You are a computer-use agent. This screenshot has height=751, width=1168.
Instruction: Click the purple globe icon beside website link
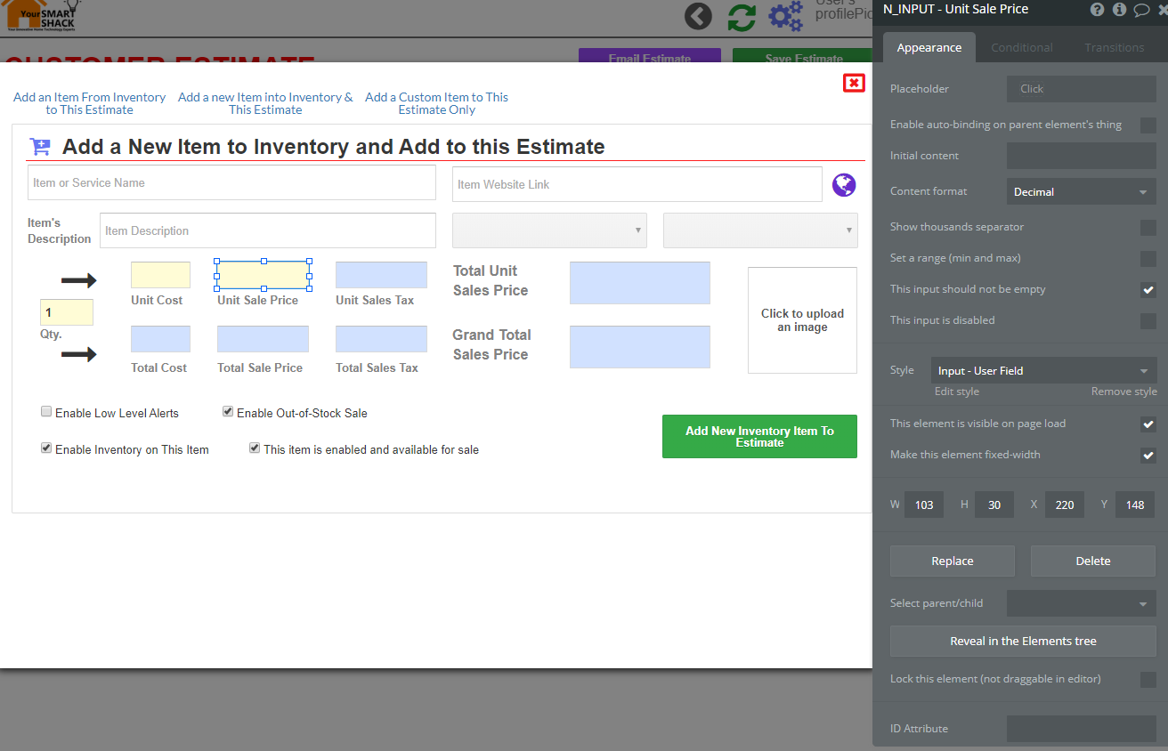click(844, 184)
